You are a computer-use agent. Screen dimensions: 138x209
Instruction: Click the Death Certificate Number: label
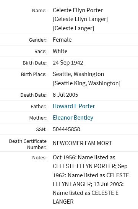[x=28, y=144]
